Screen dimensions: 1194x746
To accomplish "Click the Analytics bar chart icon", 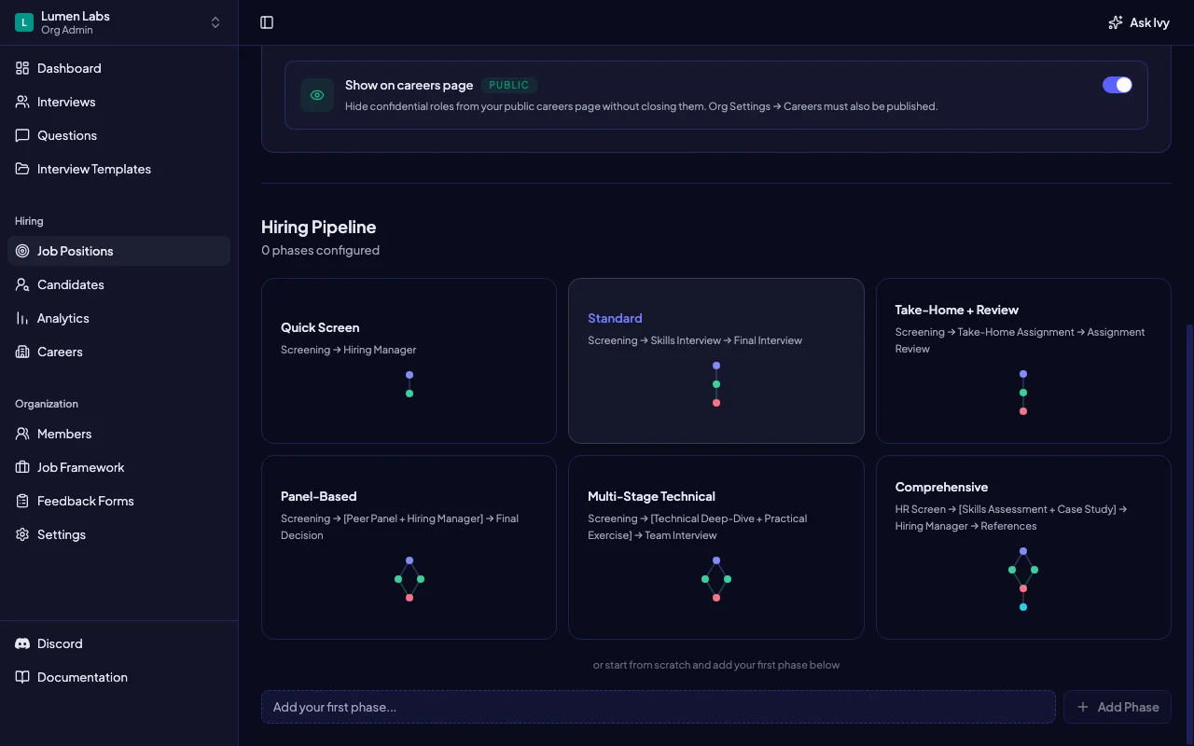I will point(22,318).
